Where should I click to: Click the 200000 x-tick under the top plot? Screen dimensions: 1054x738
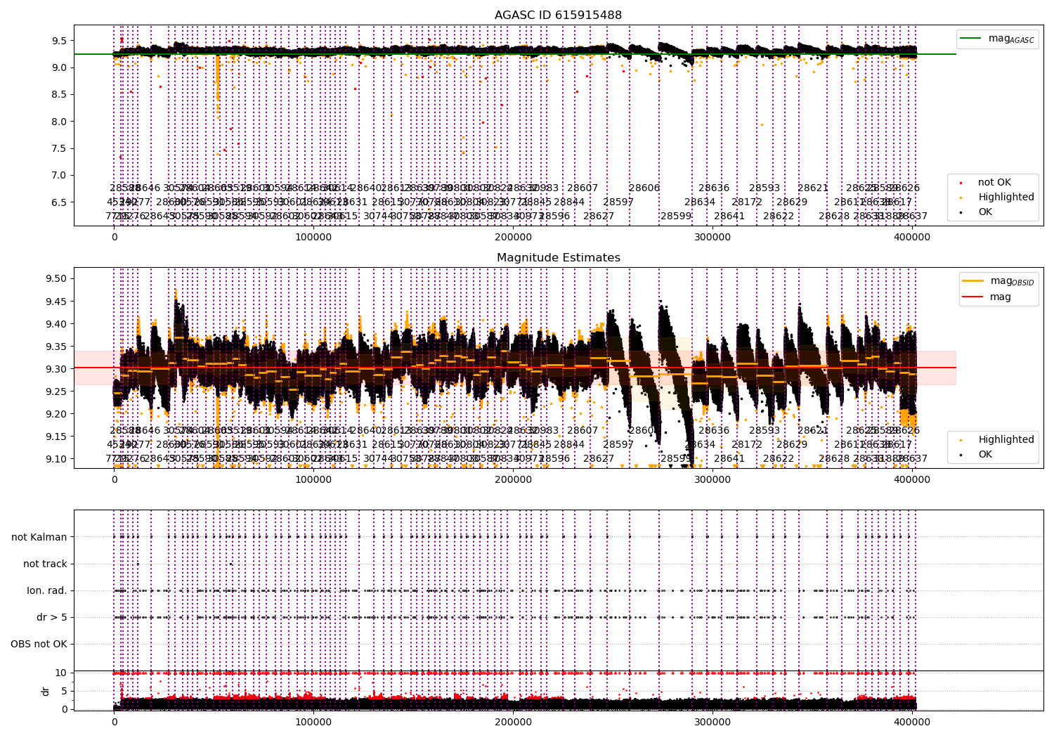click(x=513, y=238)
